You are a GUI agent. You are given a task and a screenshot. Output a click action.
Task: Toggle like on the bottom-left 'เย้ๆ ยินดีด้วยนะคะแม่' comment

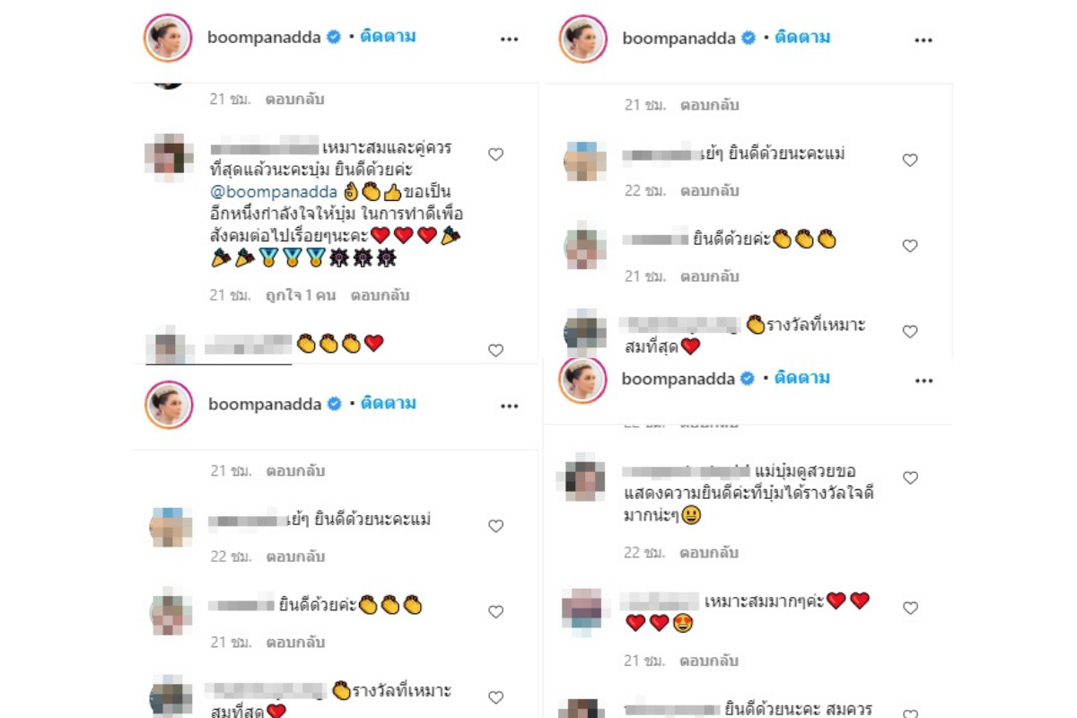(x=495, y=526)
